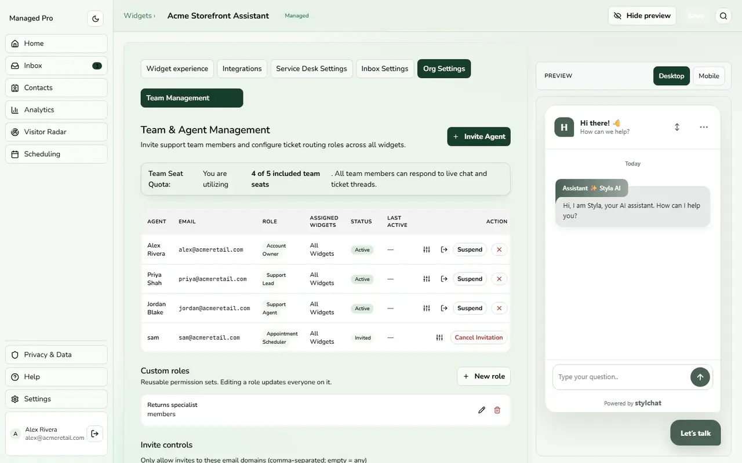The height and width of the screenshot is (463, 742).
Task: Send chat message arrow button
Action: [700, 377]
